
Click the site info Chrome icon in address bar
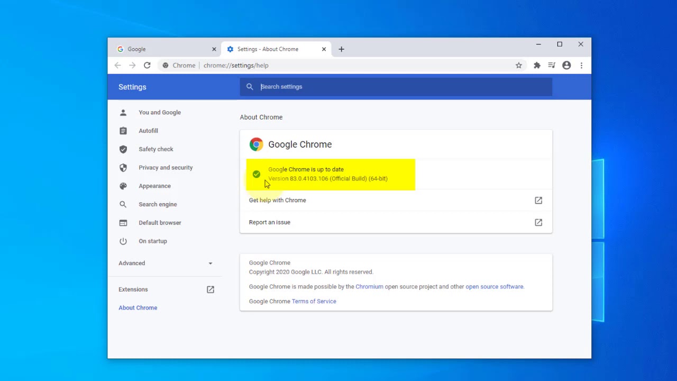[166, 66]
